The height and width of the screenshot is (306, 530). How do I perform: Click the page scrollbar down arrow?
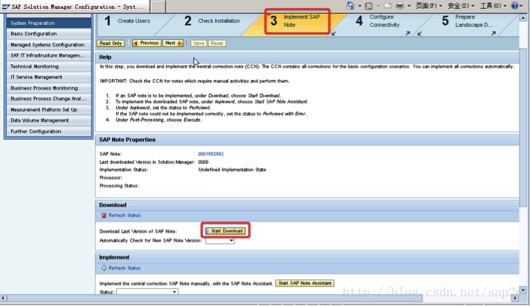tap(523, 290)
